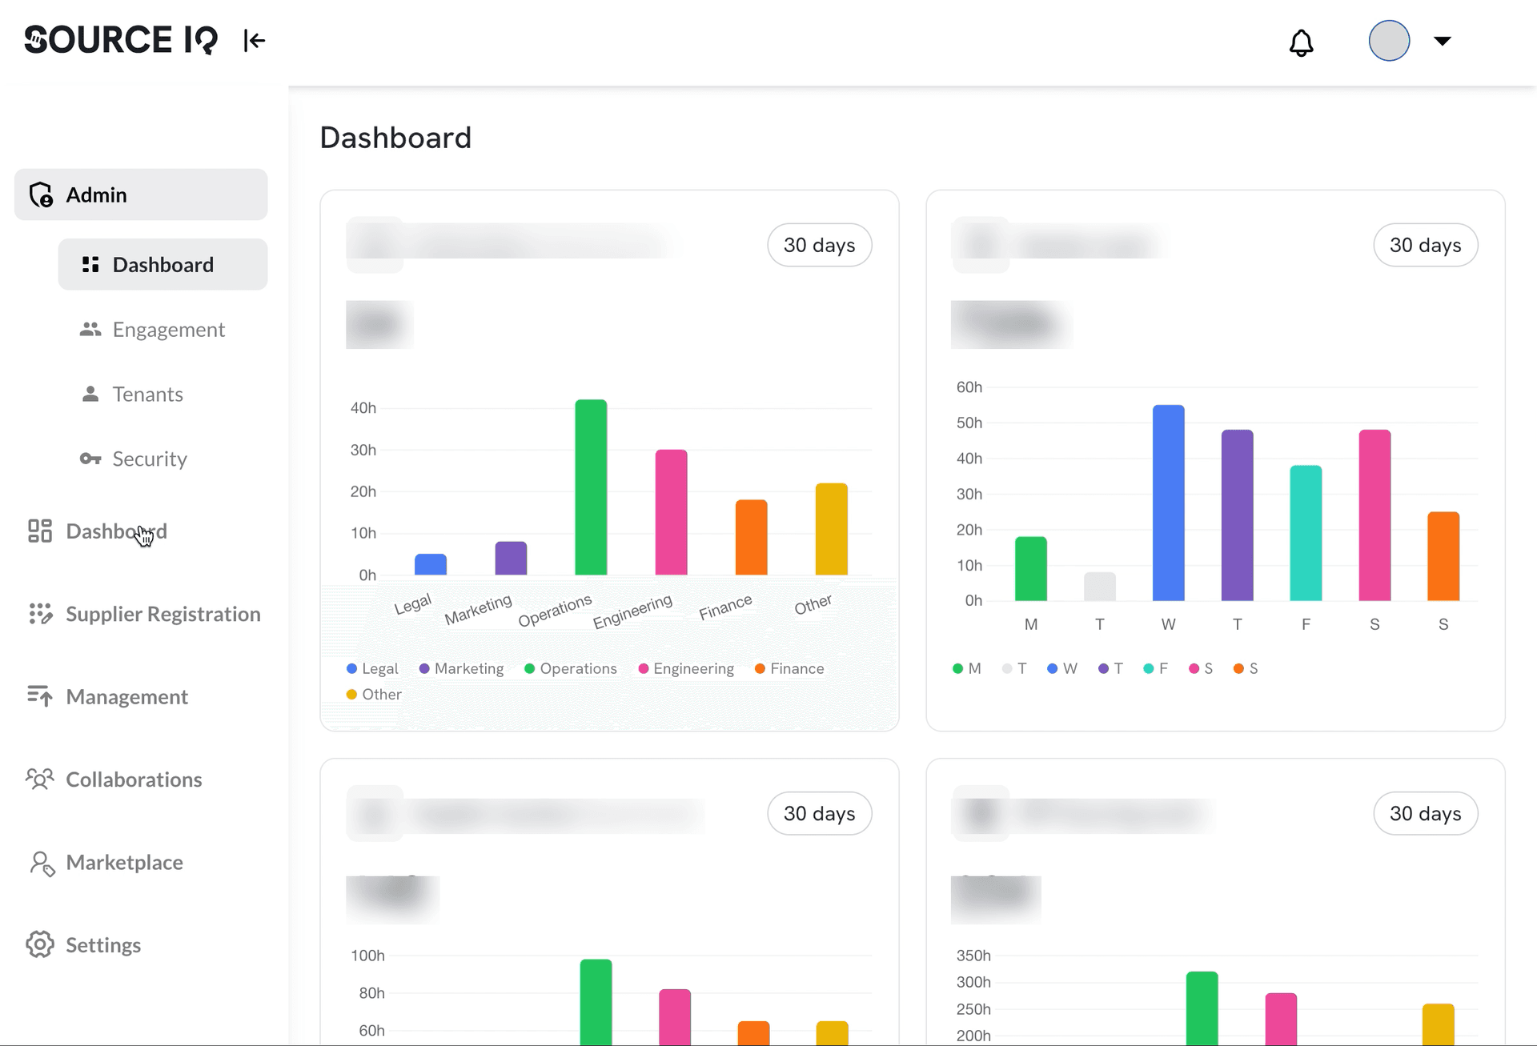Go to Collaborations
This screenshot has height=1046, width=1537.
point(114,779)
